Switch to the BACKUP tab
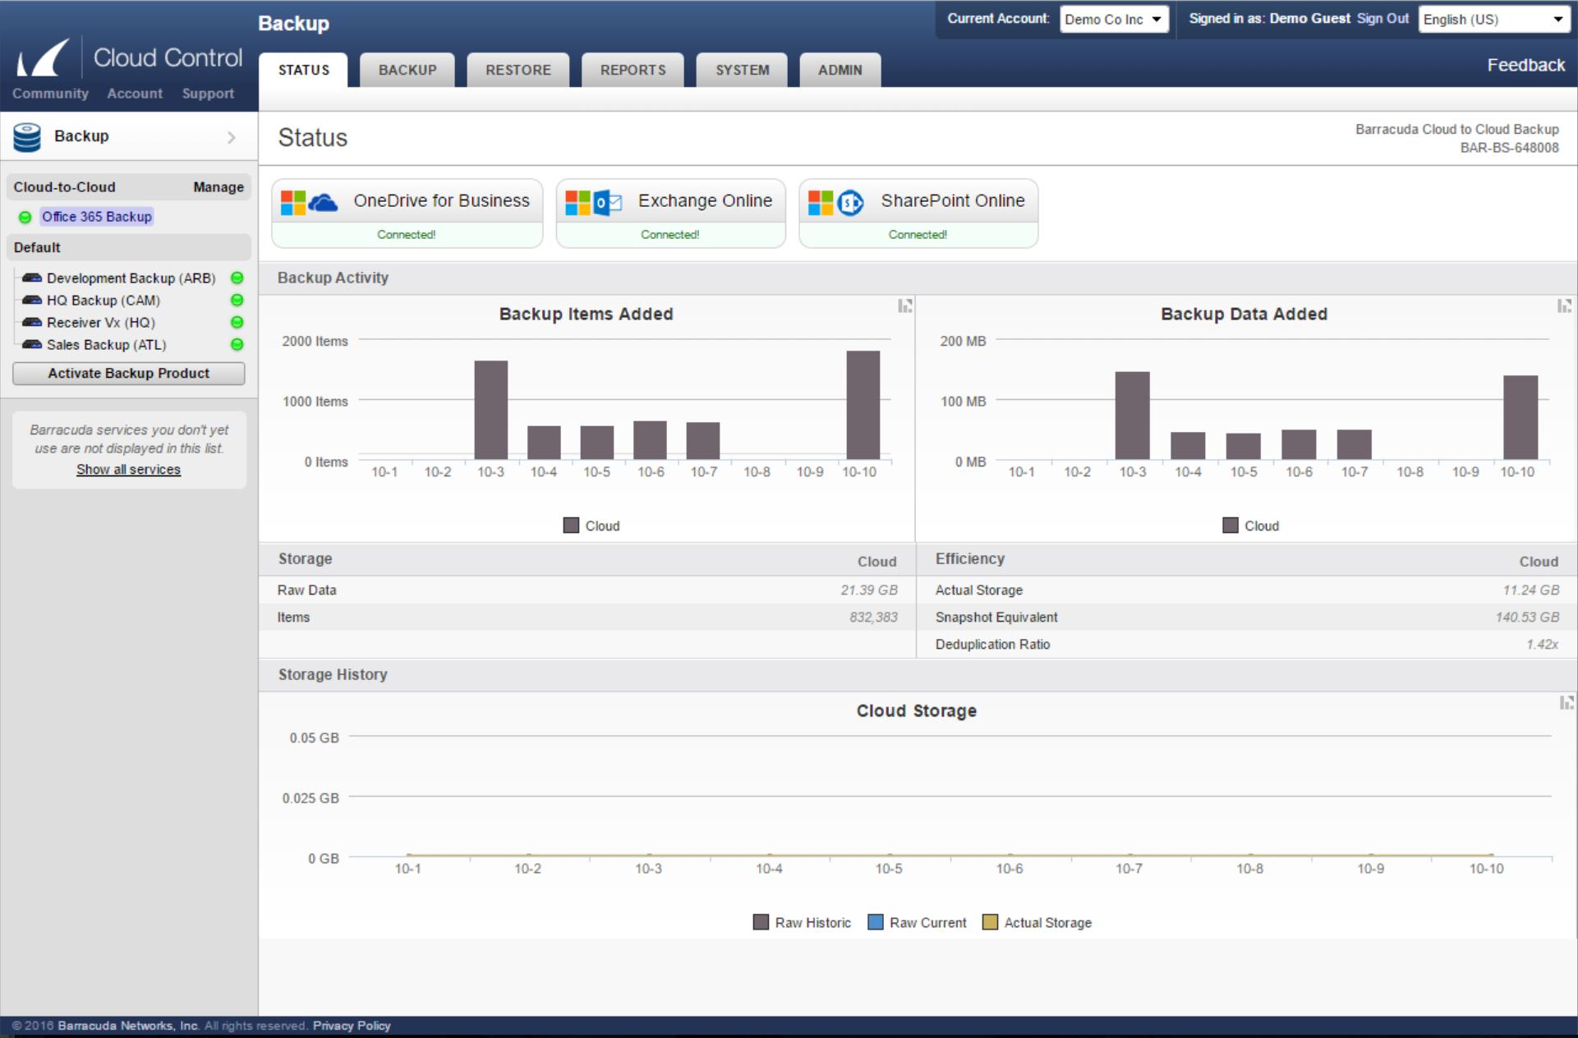 coord(407,70)
